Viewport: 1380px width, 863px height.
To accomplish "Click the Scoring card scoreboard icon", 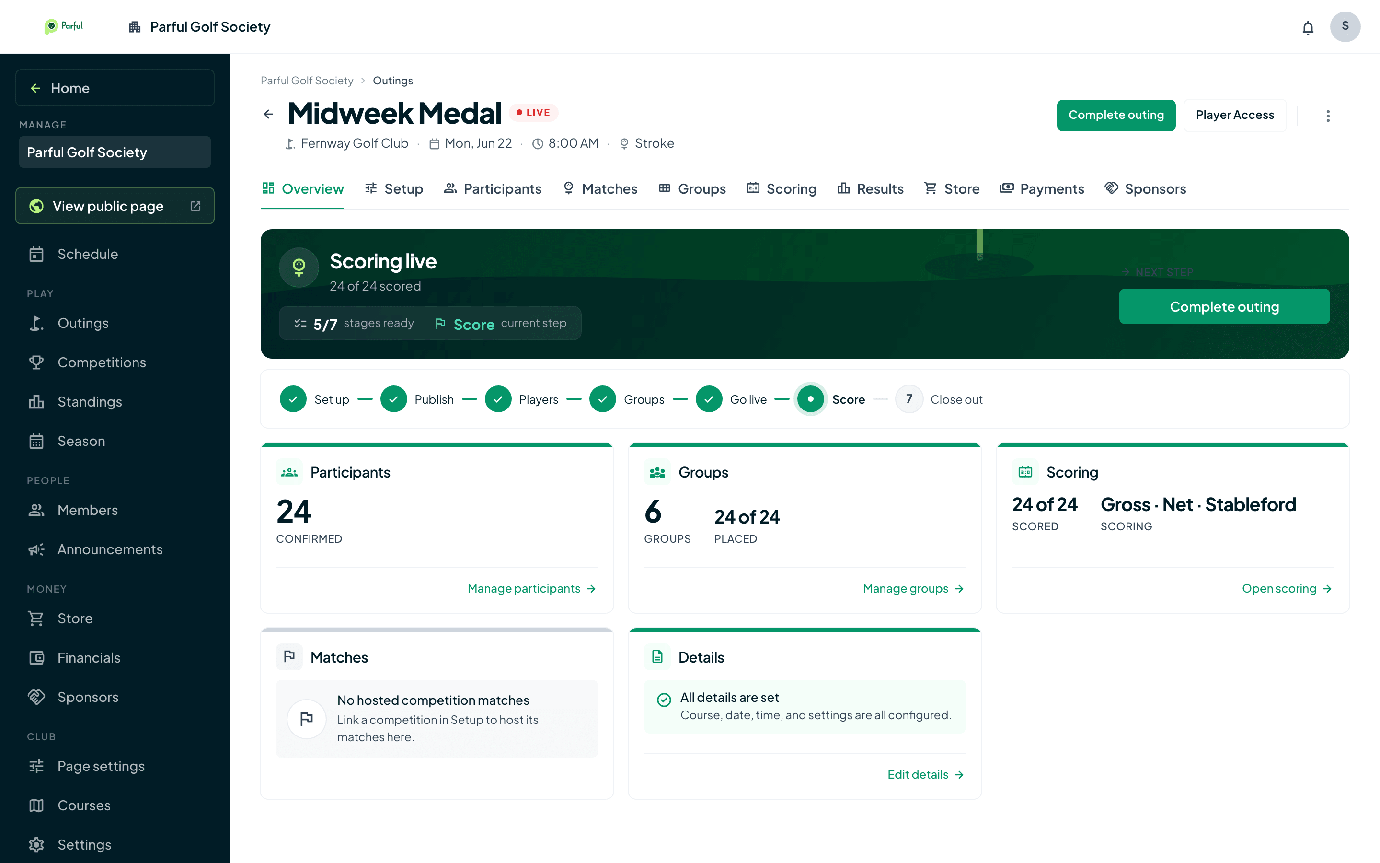I will (x=1025, y=473).
